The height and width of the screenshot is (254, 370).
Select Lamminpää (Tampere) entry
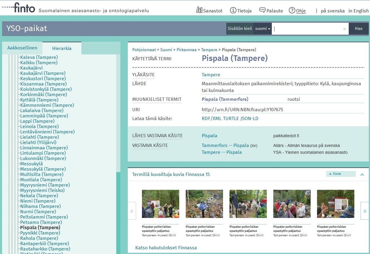(44, 116)
